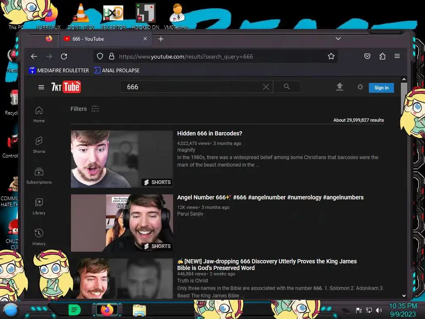Open YouTube settings gear icon

360,87
